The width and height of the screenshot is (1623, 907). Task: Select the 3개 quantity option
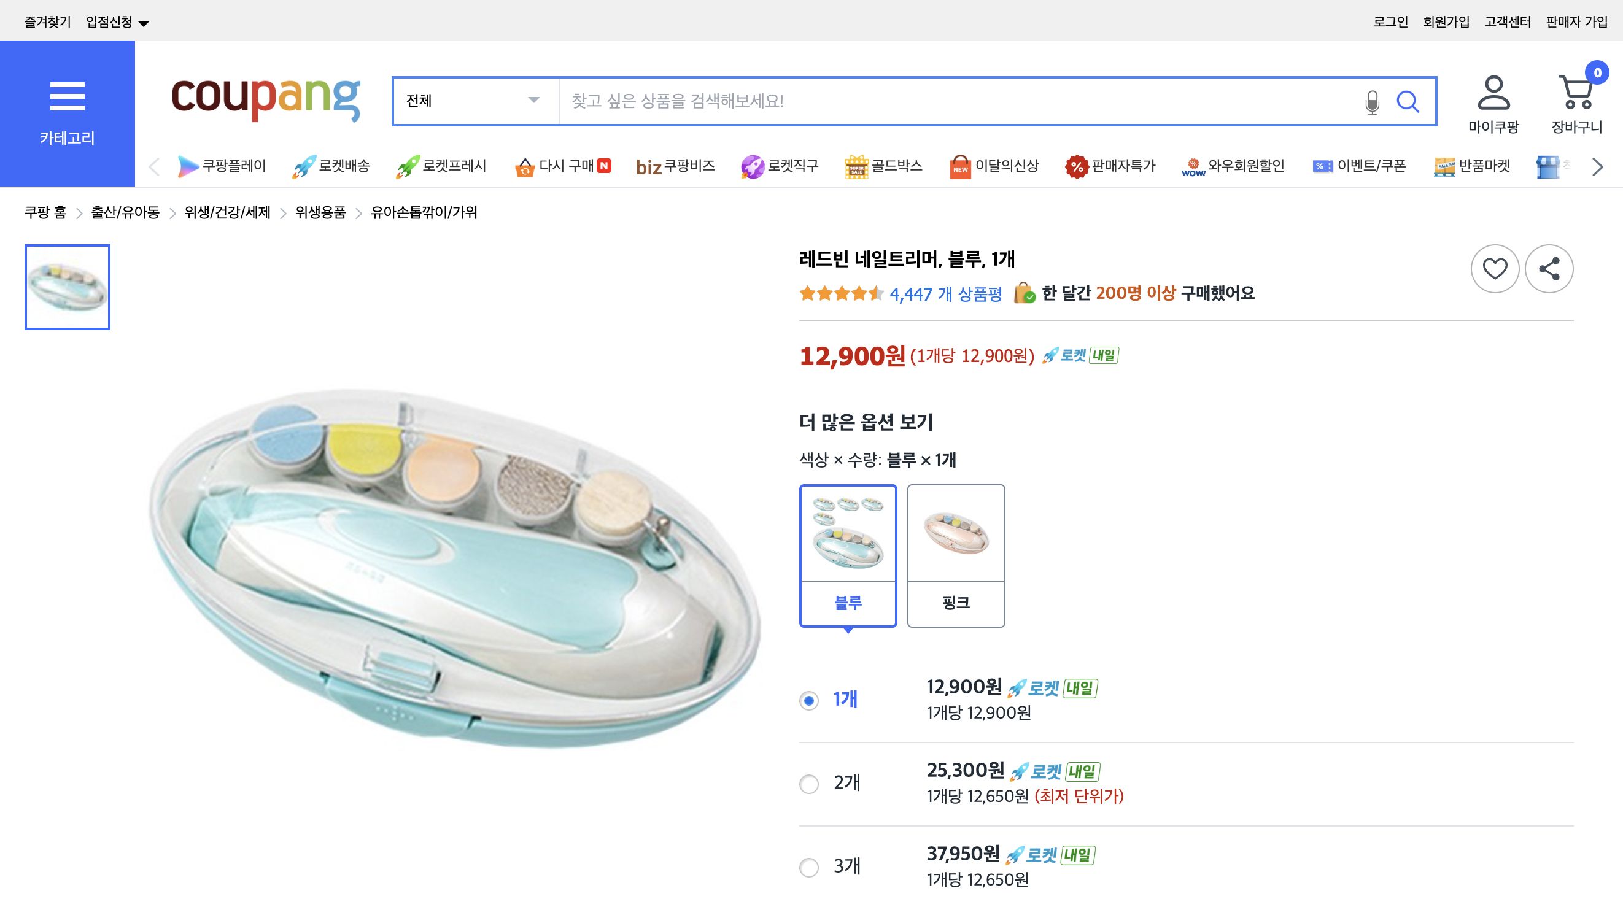[x=808, y=867]
